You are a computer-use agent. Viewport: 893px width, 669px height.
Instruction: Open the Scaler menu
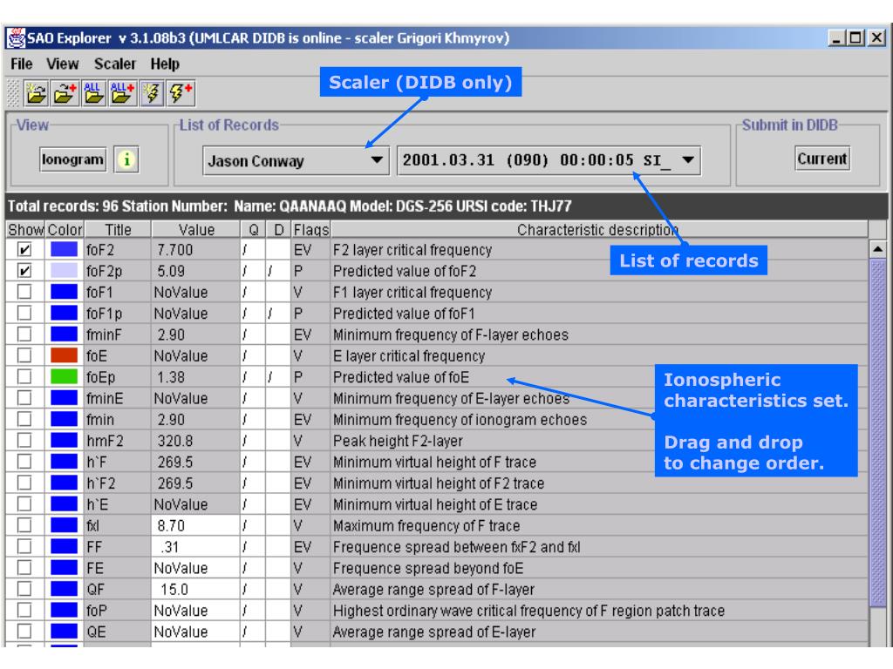115,64
